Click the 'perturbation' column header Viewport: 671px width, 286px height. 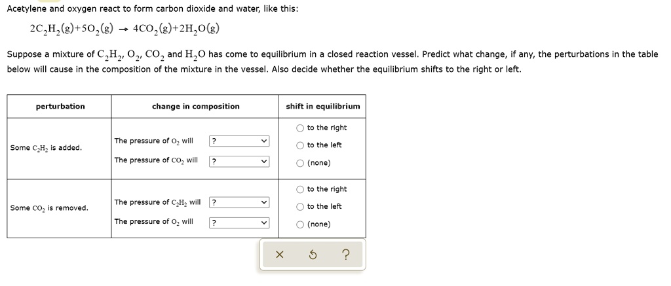pyautogui.click(x=60, y=106)
